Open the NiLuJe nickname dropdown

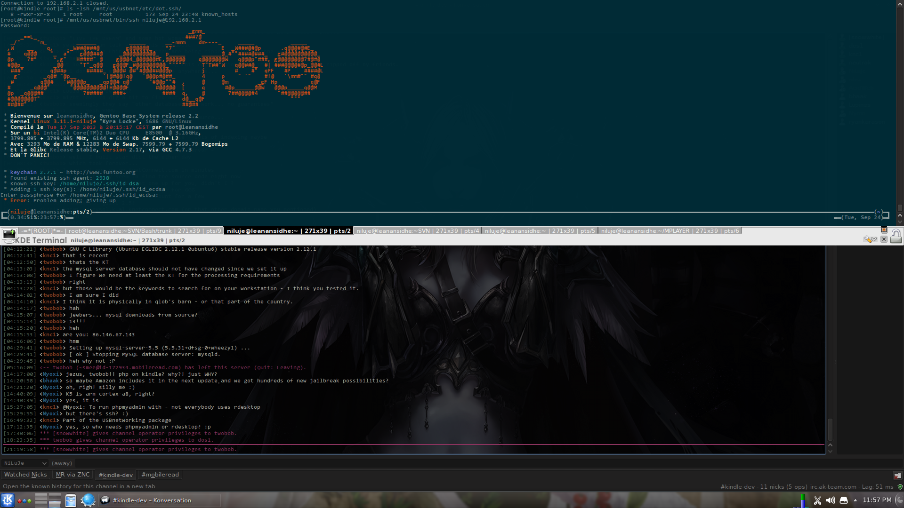24,463
